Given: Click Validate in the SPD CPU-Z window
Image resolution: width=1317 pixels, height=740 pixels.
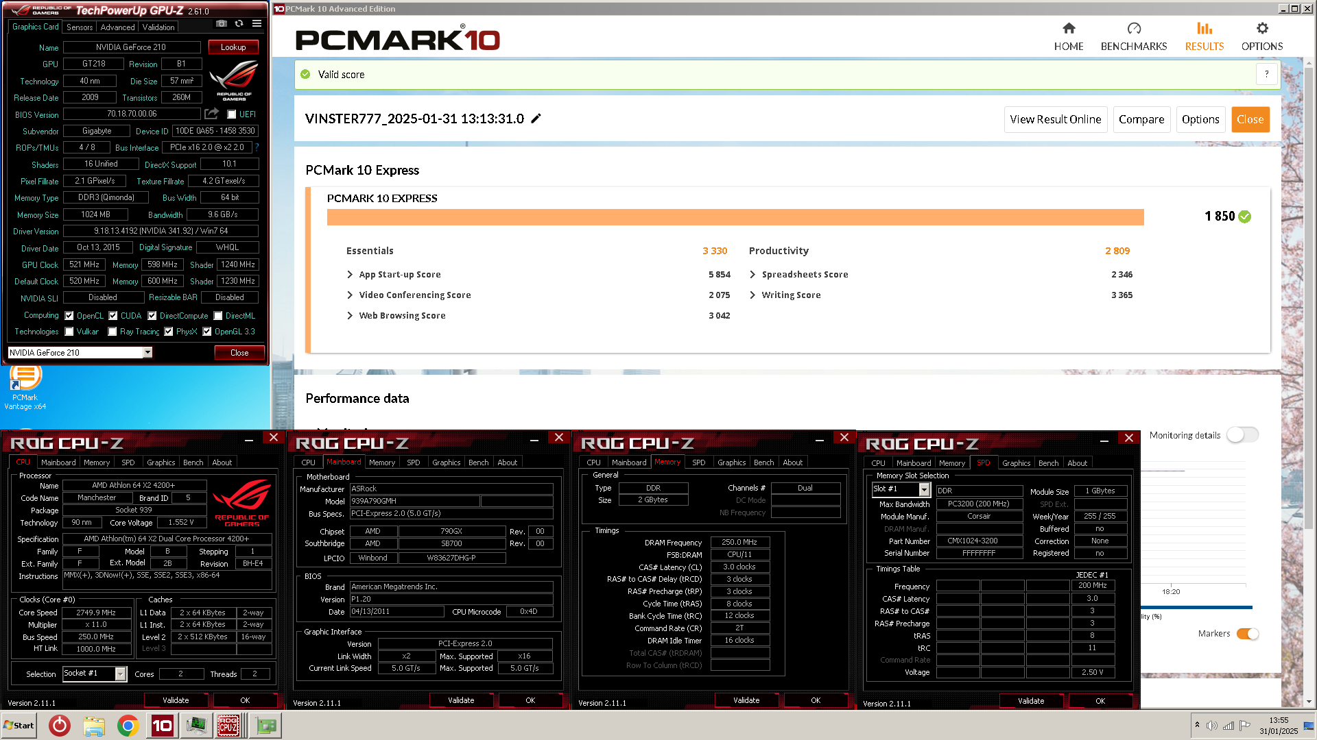Looking at the screenshot, I should click(1031, 701).
